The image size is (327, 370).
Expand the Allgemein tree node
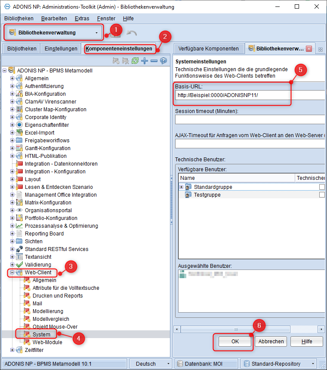pyautogui.click(x=12, y=78)
